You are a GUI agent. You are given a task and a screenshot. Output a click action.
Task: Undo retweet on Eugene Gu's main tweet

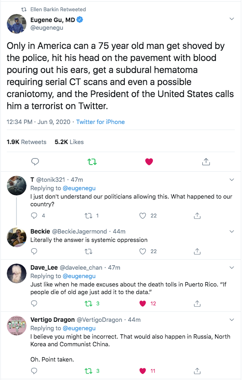click(92, 162)
